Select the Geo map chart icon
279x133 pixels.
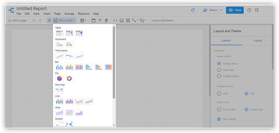(59, 90)
